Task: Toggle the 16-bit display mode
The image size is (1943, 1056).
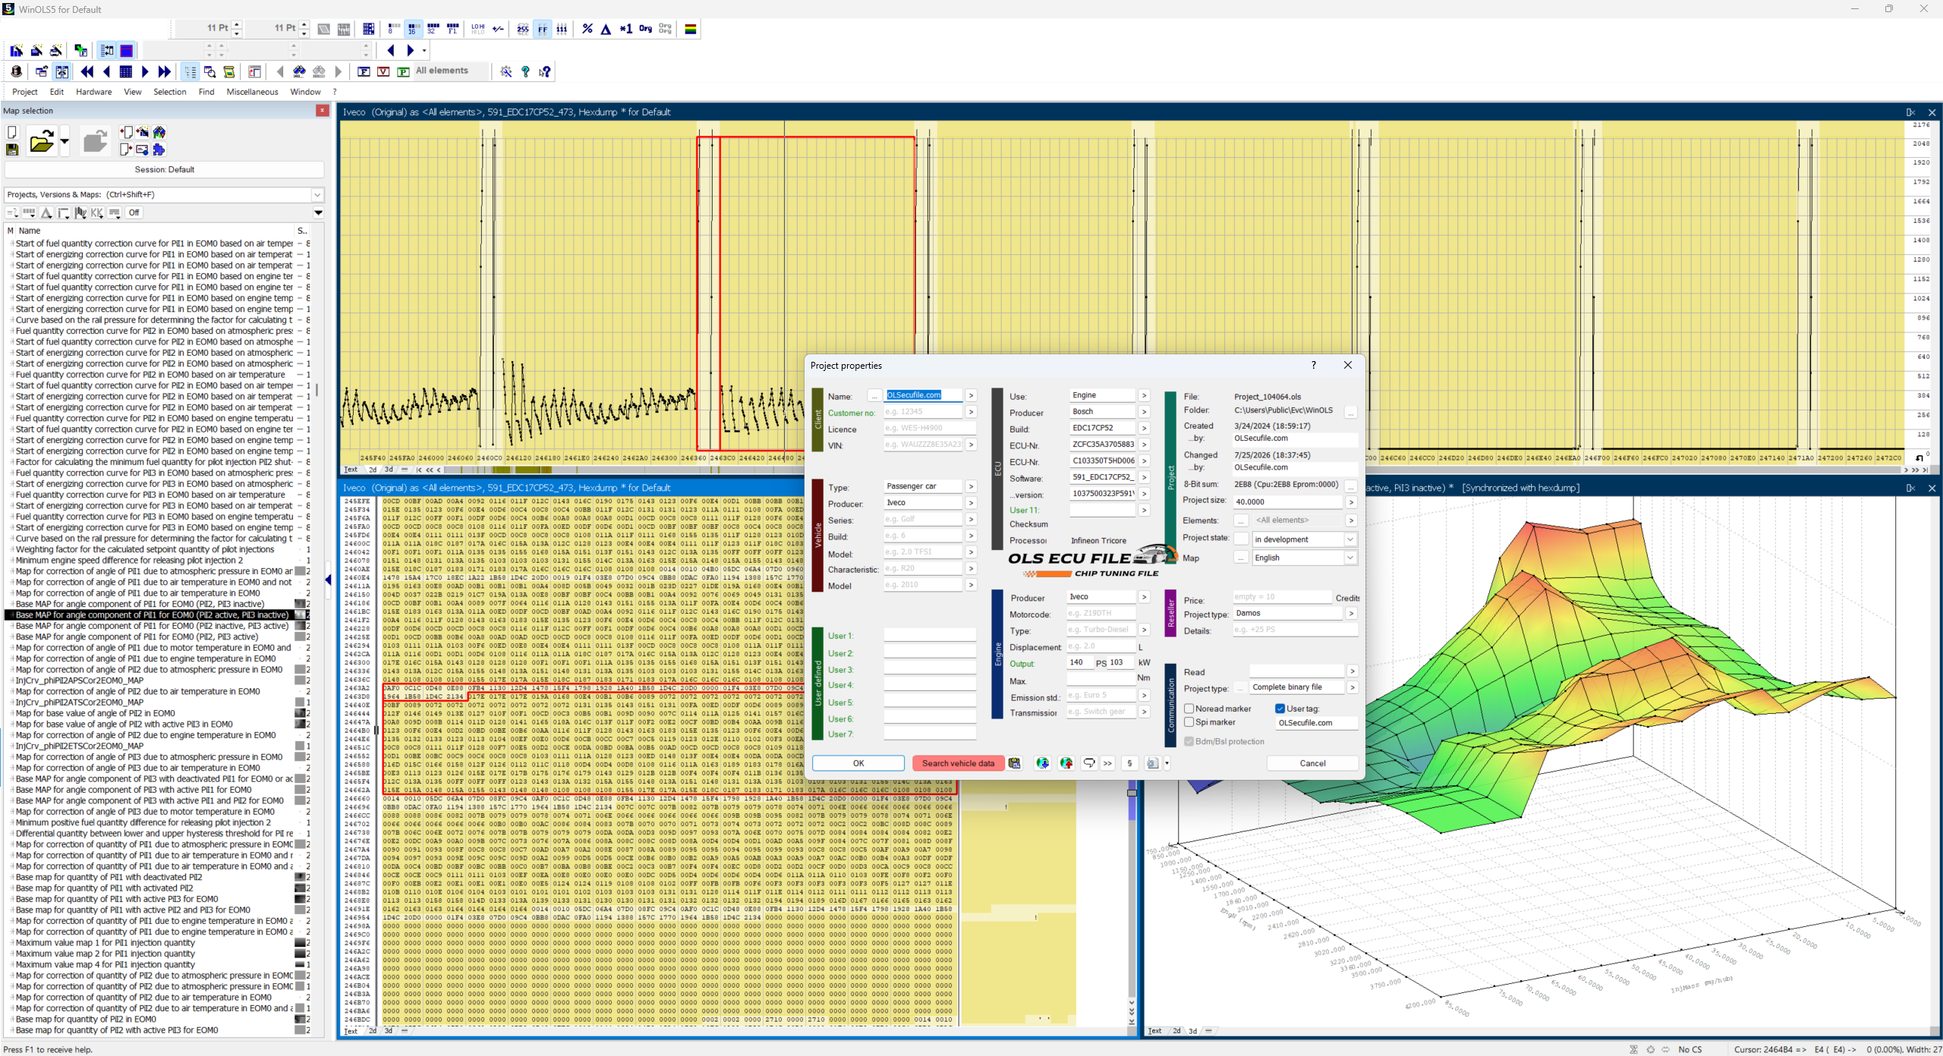Action: pos(412,29)
